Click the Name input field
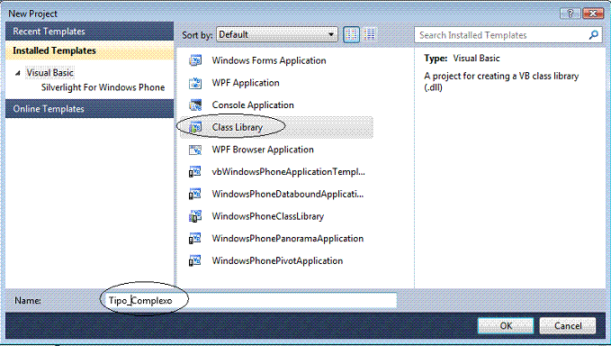This screenshot has height=346, width=611. pos(251,300)
